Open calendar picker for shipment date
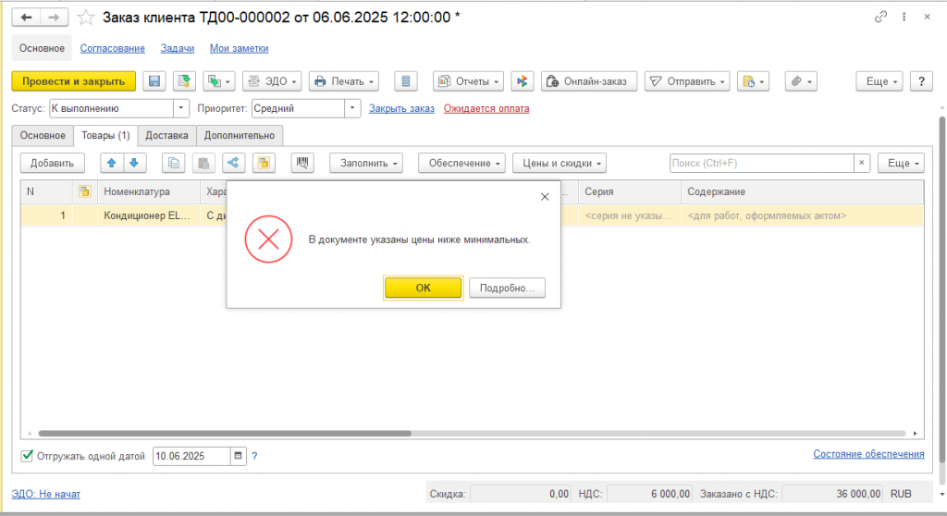Image resolution: width=947 pixels, height=516 pixels. 238,456
